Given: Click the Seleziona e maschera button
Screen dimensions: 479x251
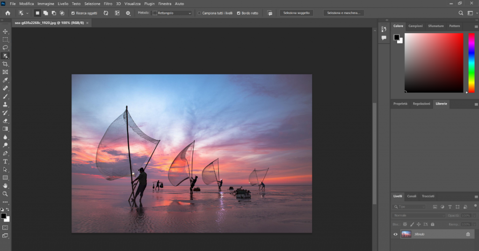Looking at the screenshot, I should point(343,13).
